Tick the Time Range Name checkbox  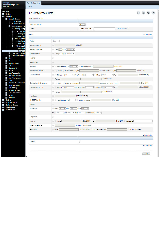point(53,125)
